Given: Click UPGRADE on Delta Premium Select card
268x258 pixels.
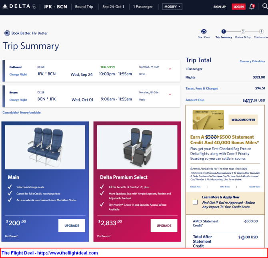Looking at the screenshot, I should coord(164,226).
